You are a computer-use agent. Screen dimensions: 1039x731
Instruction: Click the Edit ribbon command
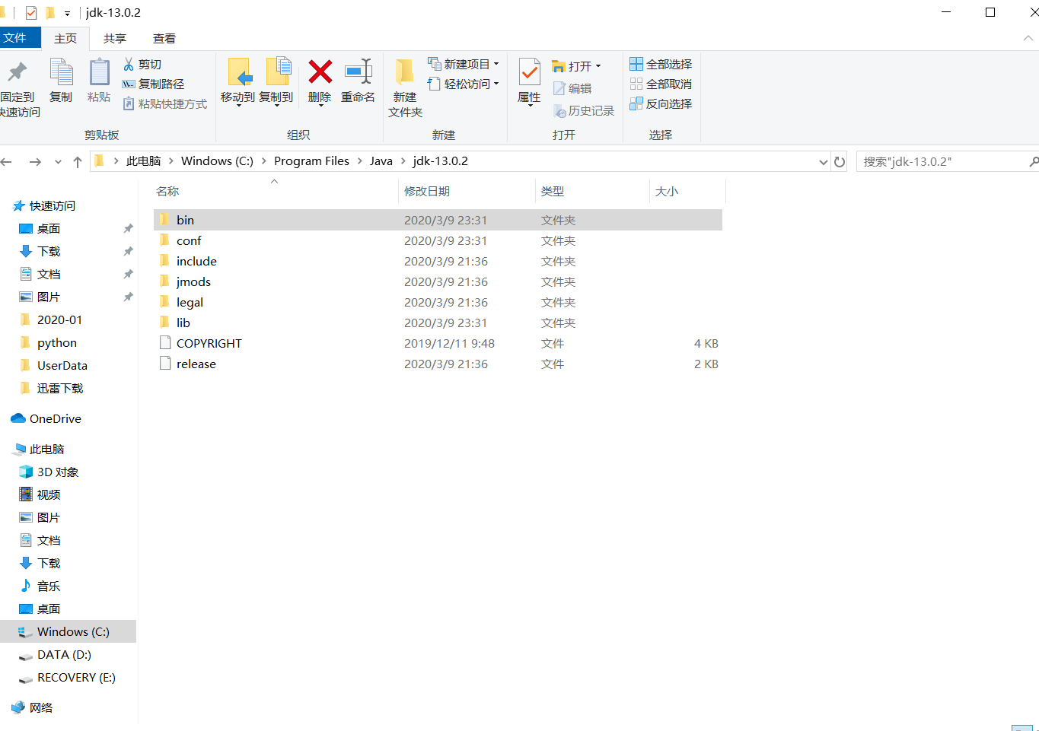572,88
